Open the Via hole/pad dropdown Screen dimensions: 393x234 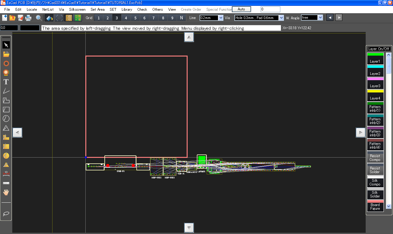coord(281,18)
